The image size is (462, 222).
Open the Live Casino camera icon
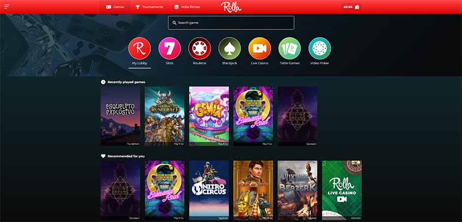tap(260, 48)
